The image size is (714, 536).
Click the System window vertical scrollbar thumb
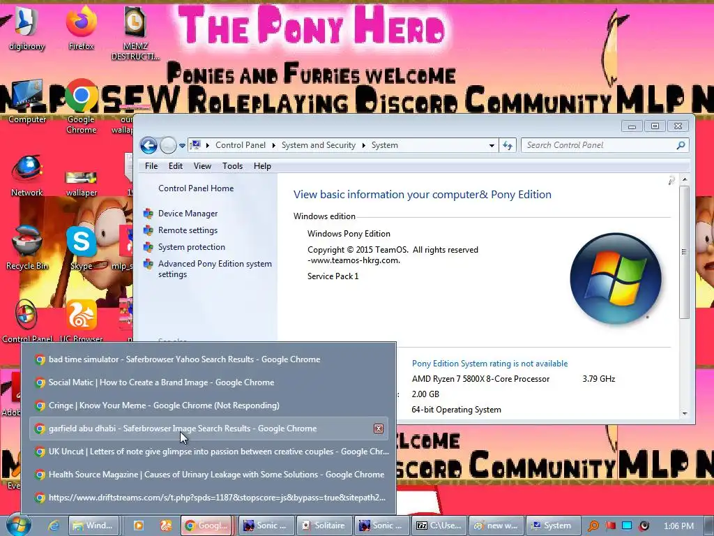[683, 251]
